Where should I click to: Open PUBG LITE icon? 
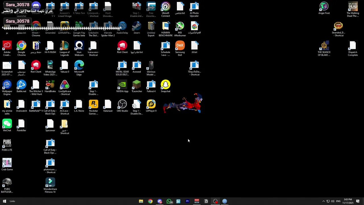tap(7, 145)
